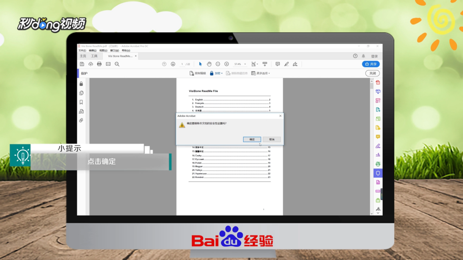Click 确定 in the Adobe Acrobat dialog
The height and width of the screenshot is (260, 463).
pyautogui.click(x=252, y=139)
